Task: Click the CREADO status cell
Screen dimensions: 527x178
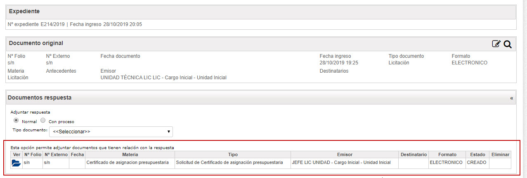Action: [477, 163]
